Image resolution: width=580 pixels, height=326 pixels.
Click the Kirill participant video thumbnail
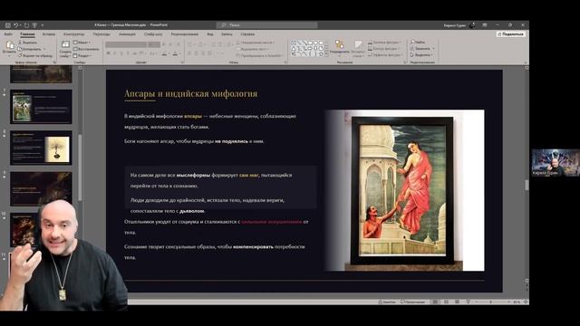(x=556, y=163)
